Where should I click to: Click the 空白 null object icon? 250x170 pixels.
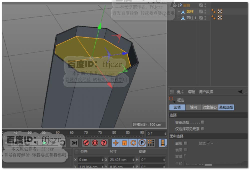[180, 5]
